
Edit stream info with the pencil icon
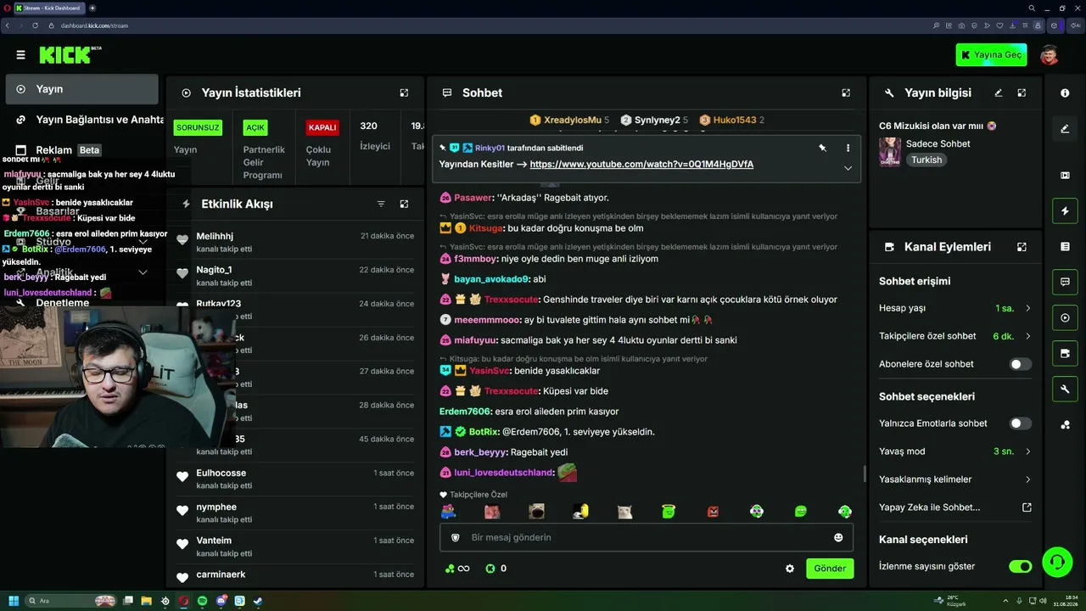pyautogui.click(x=999, y=92)
